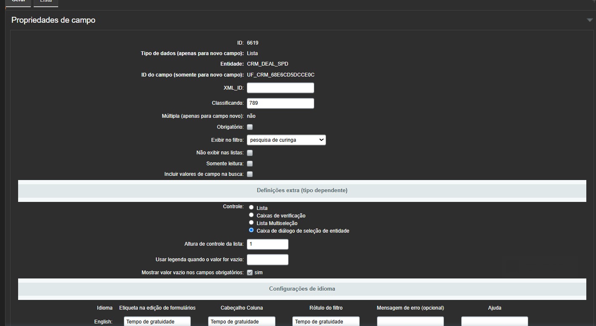The image size is (596, 326).
Task: Click the English Cabeçalho Coluna input
Action: [241, 321]
